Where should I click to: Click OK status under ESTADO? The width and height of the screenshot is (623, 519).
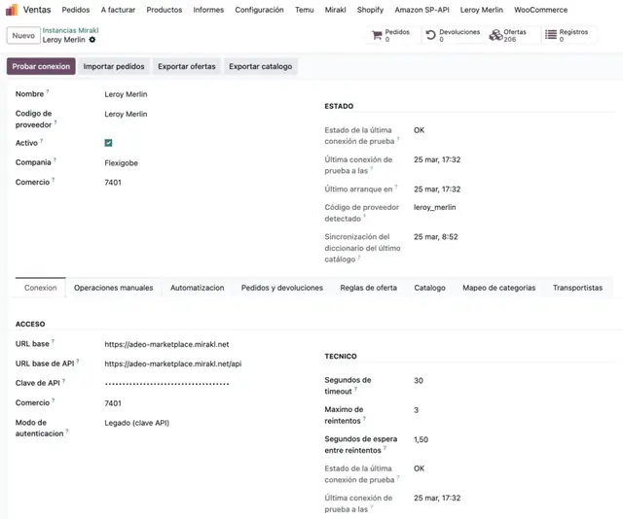419,130
